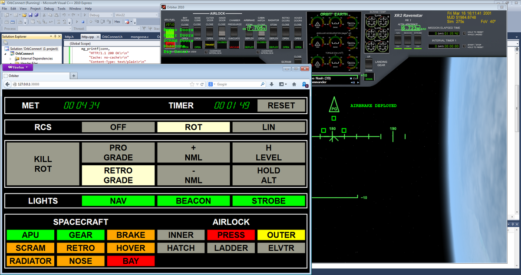Image resolution: width=521 pixels, height=275 pixels.
Task: Click the Save All icon in Visual C++
Action: pos(36,15)
